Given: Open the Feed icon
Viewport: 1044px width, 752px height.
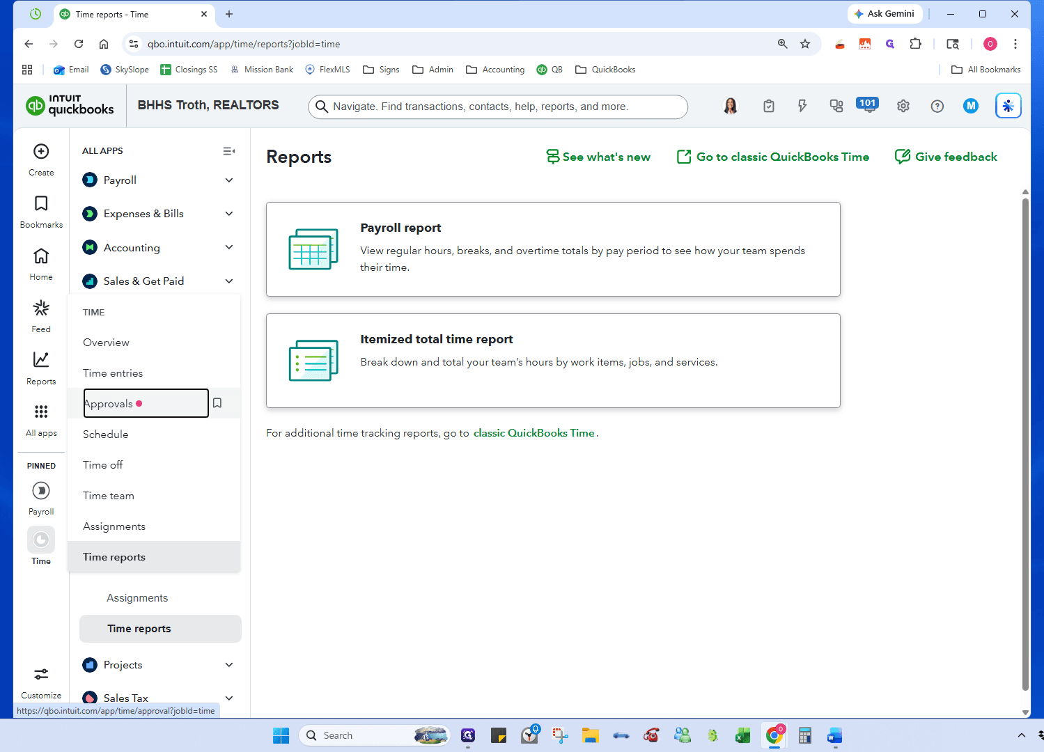Looking at the screenshot, I should (41, 308).
